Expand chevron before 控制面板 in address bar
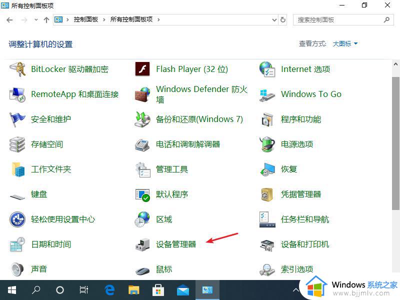The image size is (400, 300). pyautogui.click(x=67, y=19)
